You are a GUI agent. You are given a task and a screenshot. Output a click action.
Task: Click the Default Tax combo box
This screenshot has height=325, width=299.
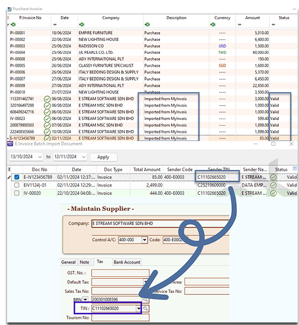[x=120, y=282]
